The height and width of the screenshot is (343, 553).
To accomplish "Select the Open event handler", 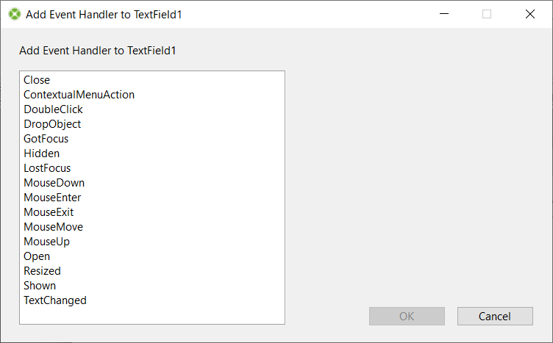I will point(37,256).
